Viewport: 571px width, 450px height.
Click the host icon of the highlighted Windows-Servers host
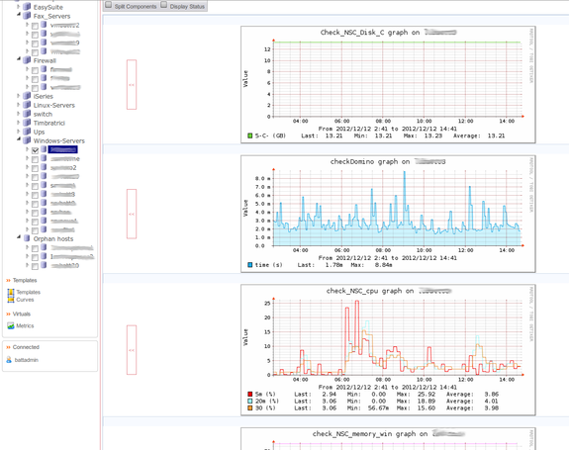[x=44, y=149]
